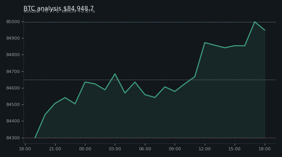This screenshot has height=157, width=282.
Task: Click the "kimchi +0.87%" subtitle text
Action: (x=78, y=11)
